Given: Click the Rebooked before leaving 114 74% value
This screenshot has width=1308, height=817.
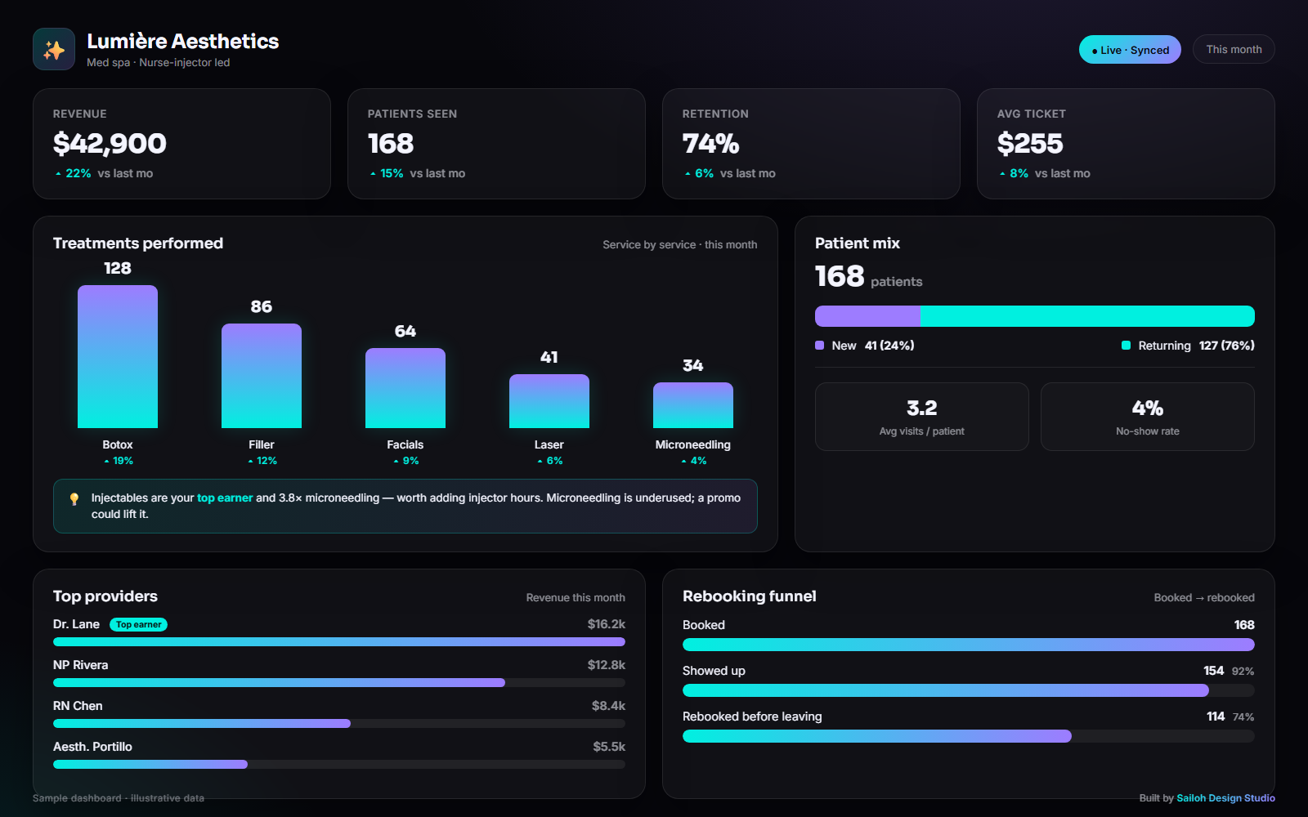Looking at the screenshot, I should 1230,717.
